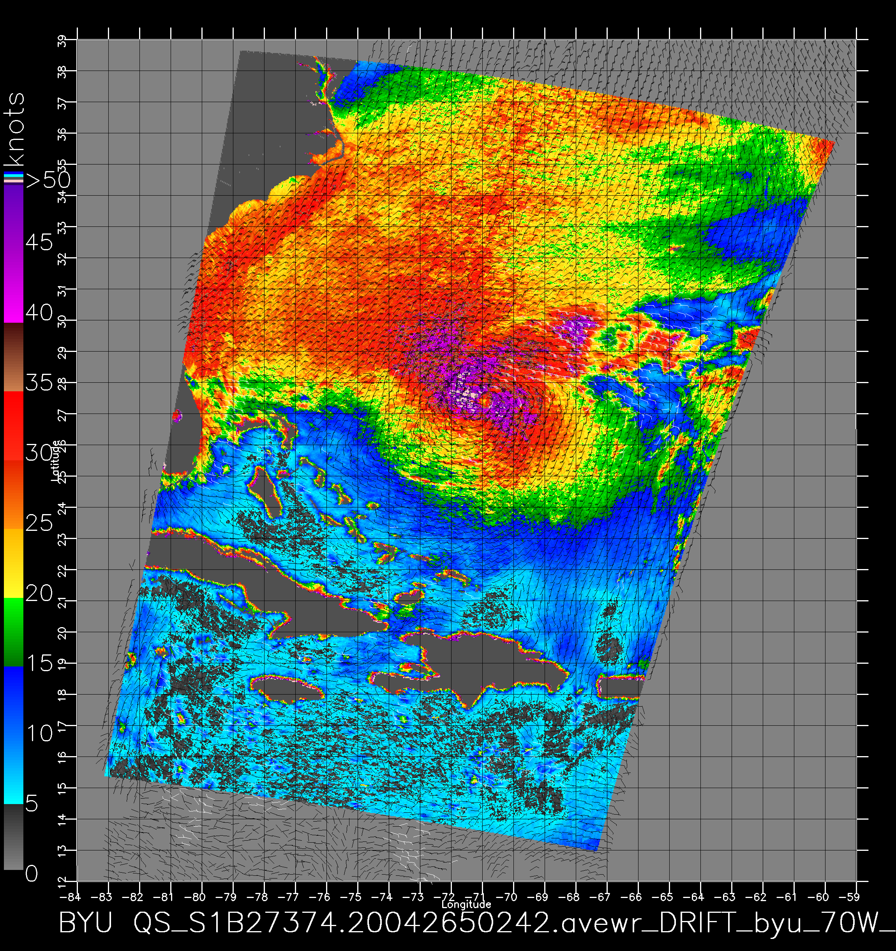Image resolution: width=896 pixels, height=951 pixels.
Task: Click the "39" latitude tick label
Action: pos(62,41)
